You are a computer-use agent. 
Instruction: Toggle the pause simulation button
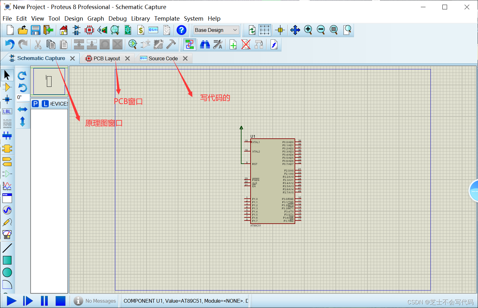point(44,301)
